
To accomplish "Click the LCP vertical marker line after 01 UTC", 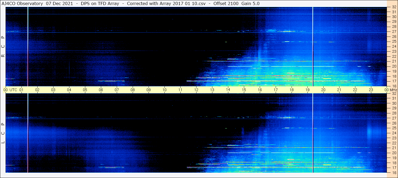I will [x=28, y=133].
